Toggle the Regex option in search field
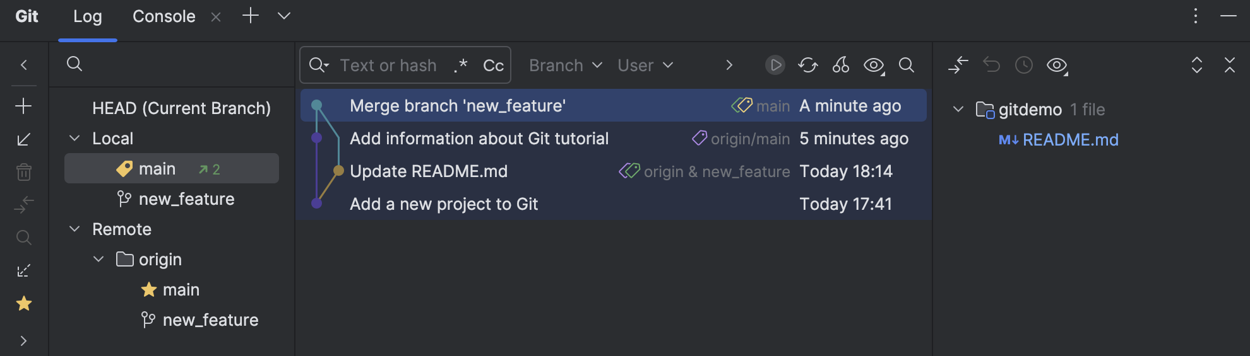Viewport: 1250px width, 356px height. pos(461,66)
